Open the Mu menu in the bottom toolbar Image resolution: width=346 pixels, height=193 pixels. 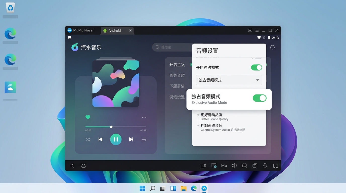click(224, 165)
